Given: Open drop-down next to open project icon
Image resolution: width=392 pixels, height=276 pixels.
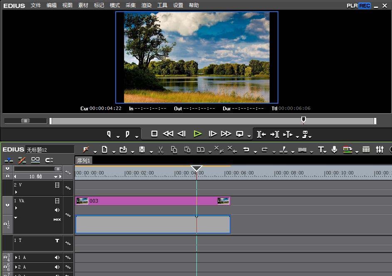Looking at the screenshot, I should click(x=132, y=152).
